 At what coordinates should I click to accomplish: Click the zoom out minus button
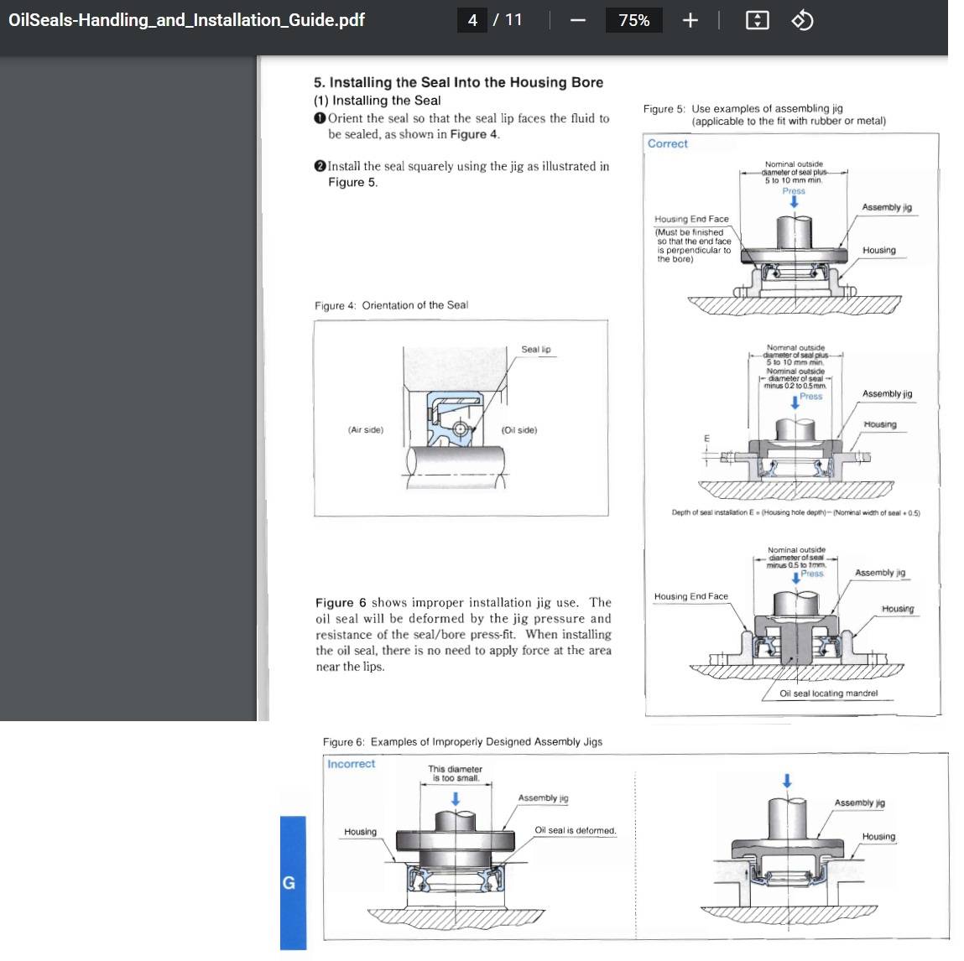point(577,21)
